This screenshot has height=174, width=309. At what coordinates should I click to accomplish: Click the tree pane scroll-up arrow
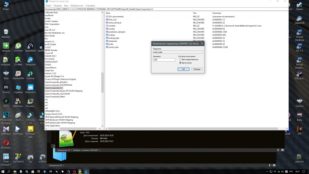(102, 13)
